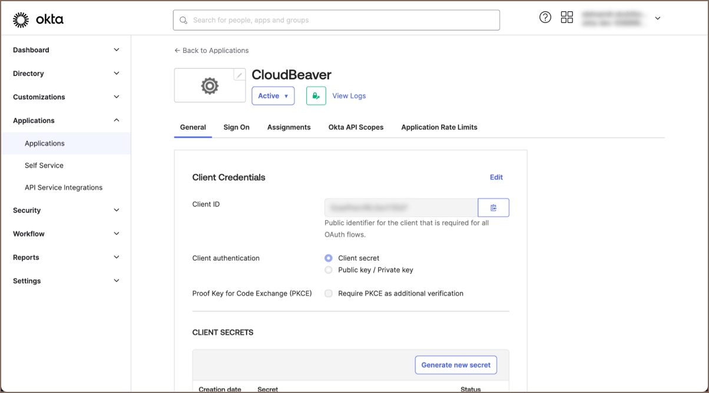The width and height of the screenshot is (709, 393).
Task: Select Public key / Private key option
Action: 329,270
